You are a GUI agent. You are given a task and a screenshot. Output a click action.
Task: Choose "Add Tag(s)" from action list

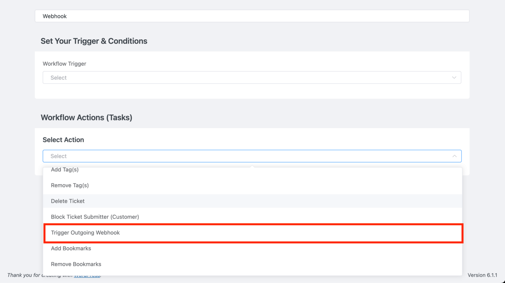tap(65, 170)
